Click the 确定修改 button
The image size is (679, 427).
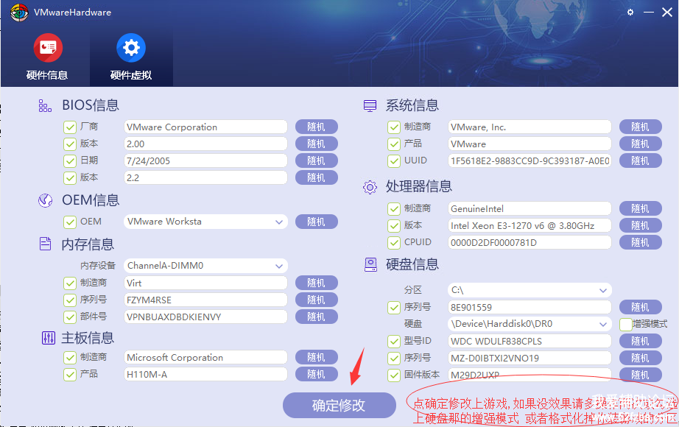(338, 405)
